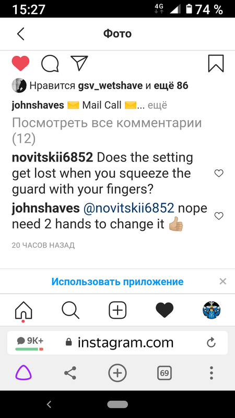Go back with the header arrow
The height and width of the screenshot is (418, 235).
(x=20, y=34)
